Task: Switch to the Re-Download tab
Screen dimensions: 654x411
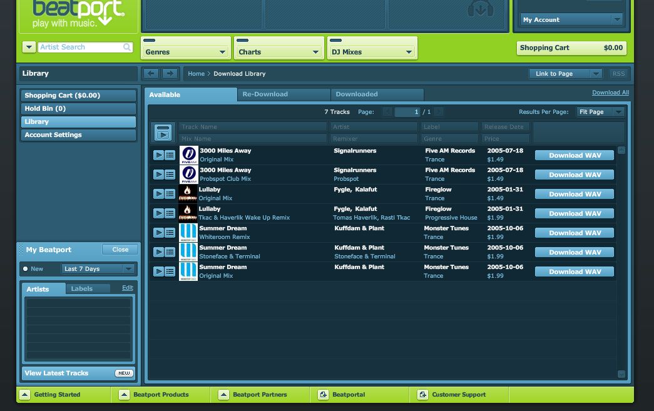Action: (x=284, y=94)
